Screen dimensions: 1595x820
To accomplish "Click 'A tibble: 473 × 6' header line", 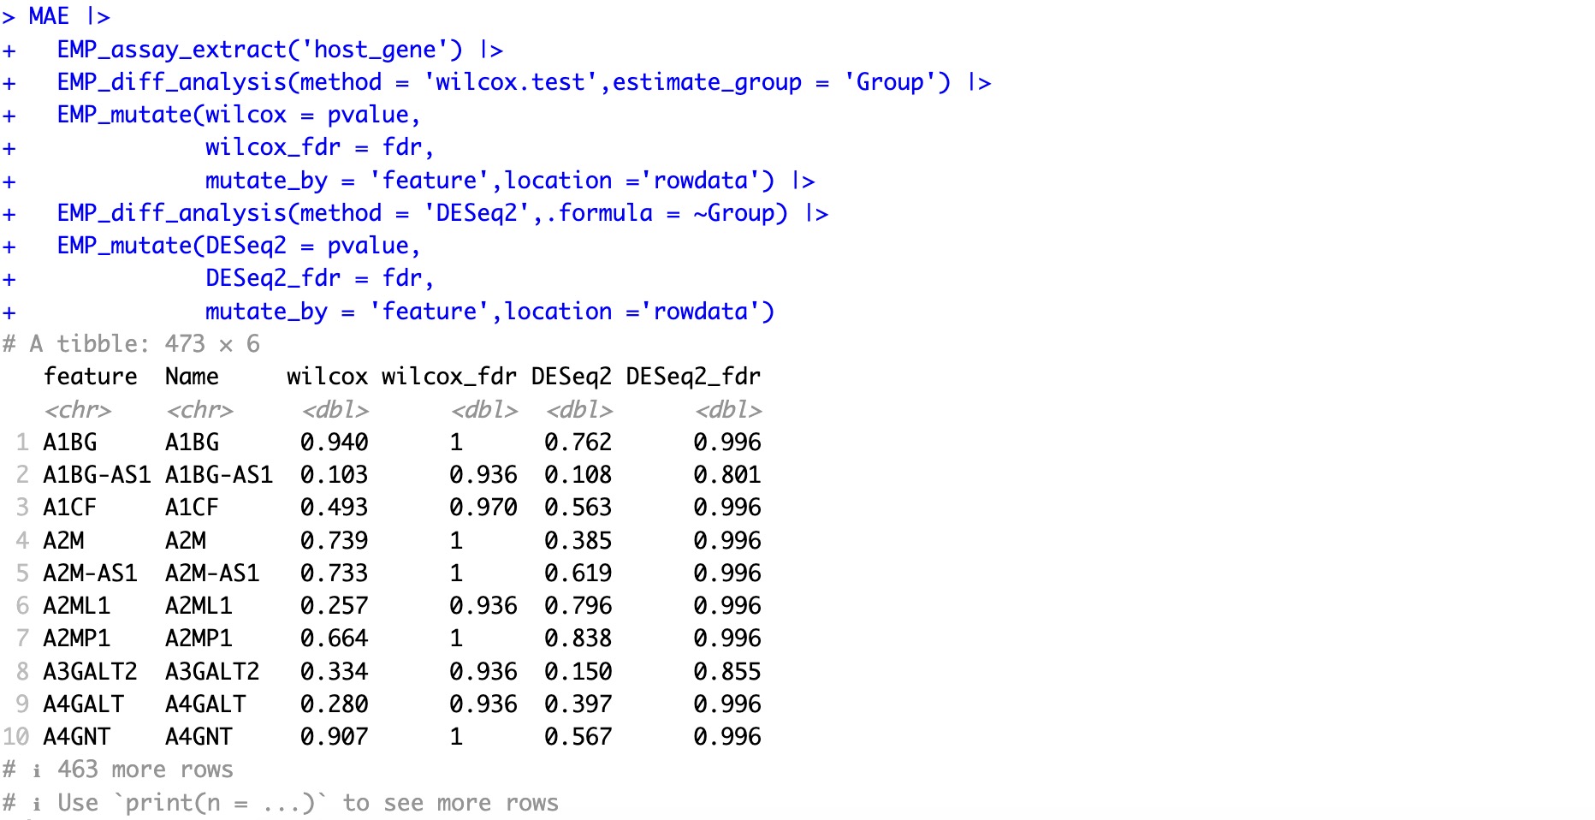I will 144,344.
